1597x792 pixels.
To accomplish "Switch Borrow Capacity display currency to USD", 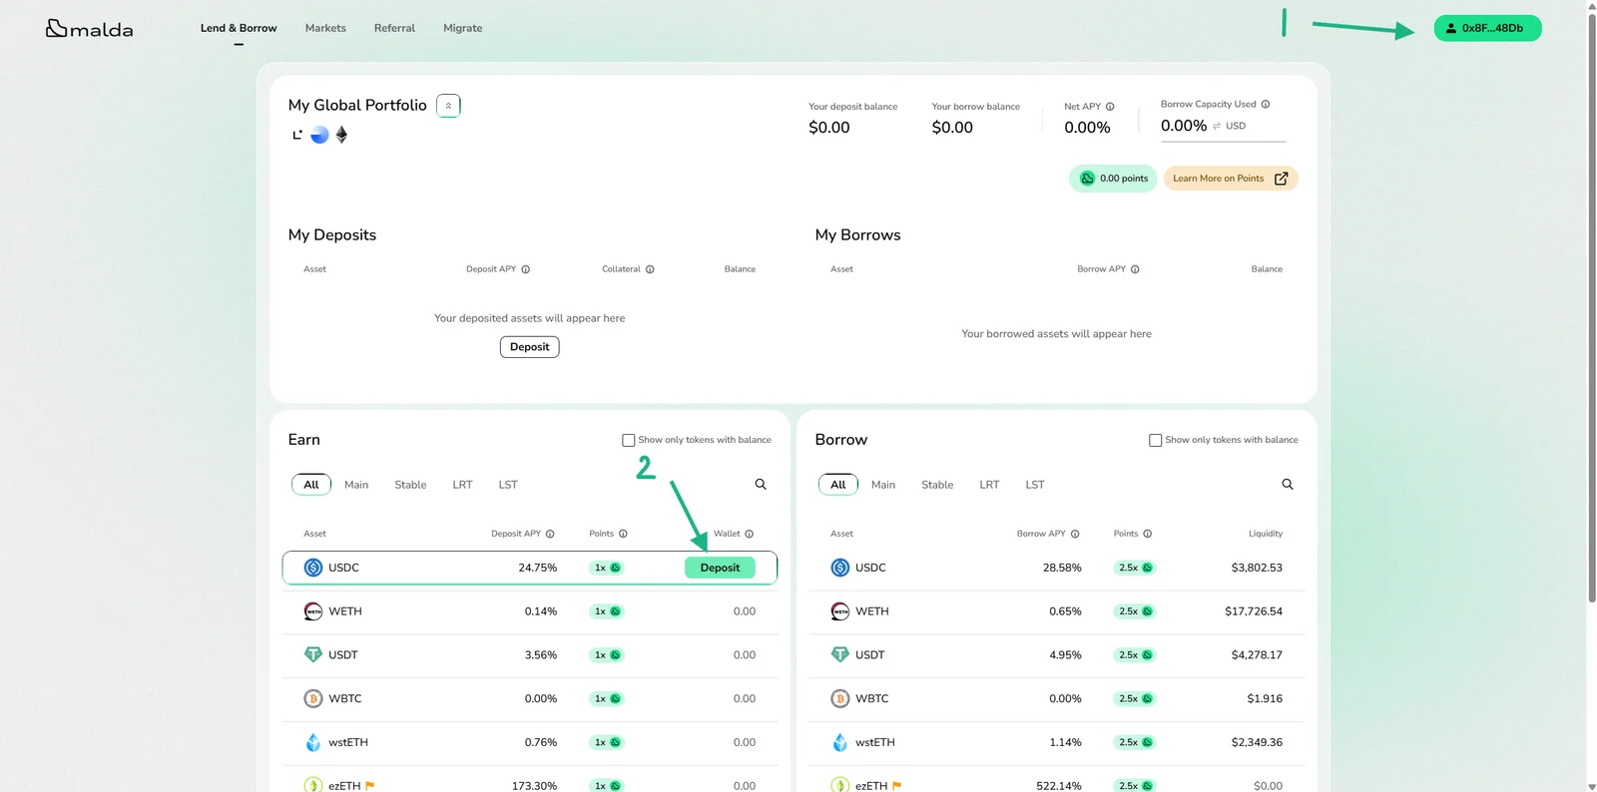I will click(x=1230, y=126).
